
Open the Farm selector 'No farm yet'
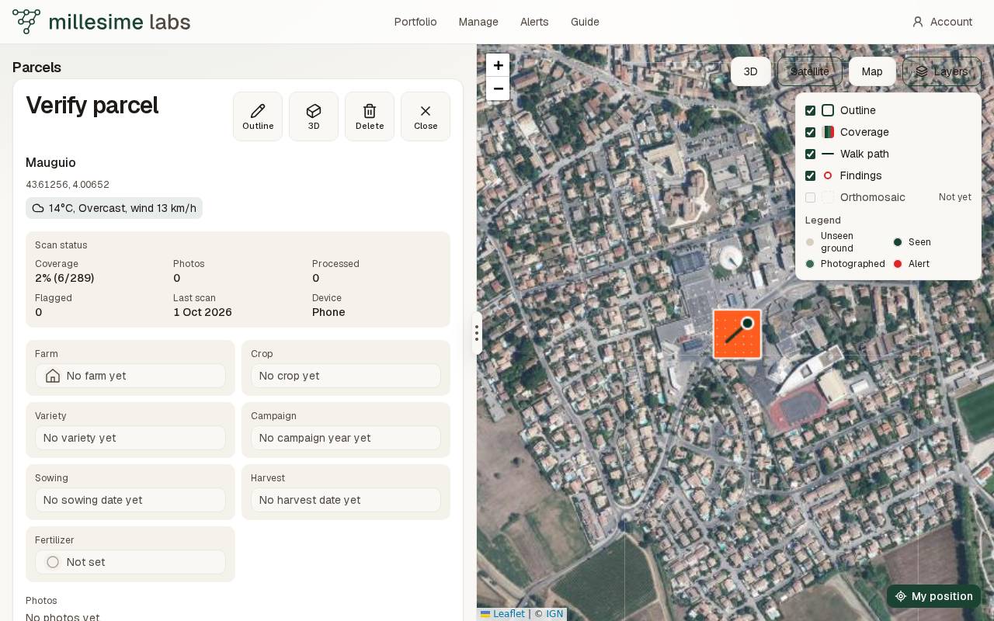tap(130, 376)
